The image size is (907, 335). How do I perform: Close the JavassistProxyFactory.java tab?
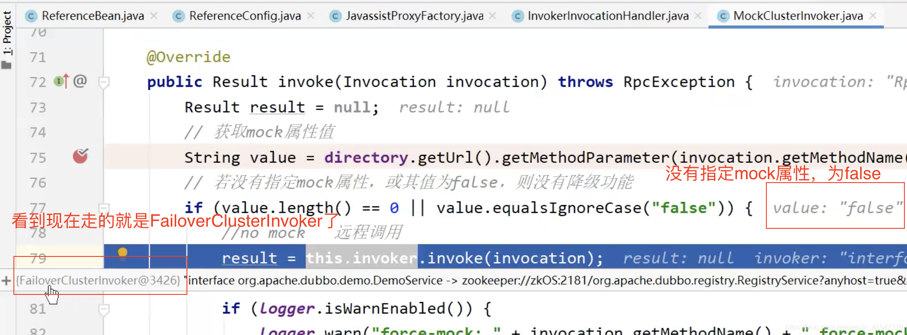(492, 16)
